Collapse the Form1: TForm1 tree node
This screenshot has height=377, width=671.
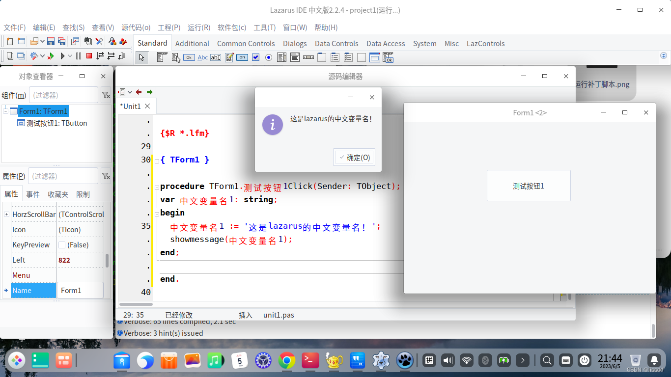(5, 111)
